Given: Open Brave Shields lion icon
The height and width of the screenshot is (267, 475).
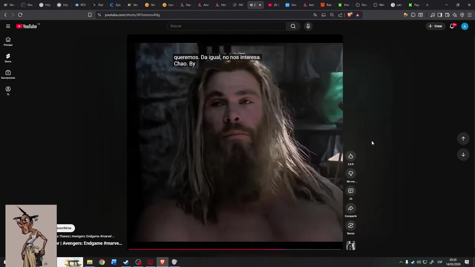Looking at the screenshot, I should (349, 15).
